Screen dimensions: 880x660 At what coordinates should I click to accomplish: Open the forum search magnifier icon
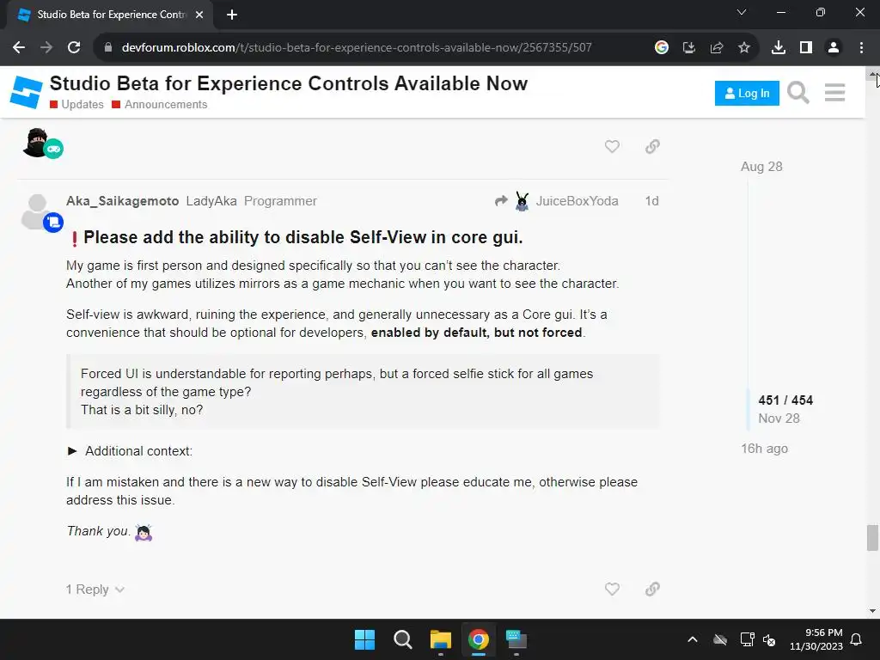pos(798,93)
